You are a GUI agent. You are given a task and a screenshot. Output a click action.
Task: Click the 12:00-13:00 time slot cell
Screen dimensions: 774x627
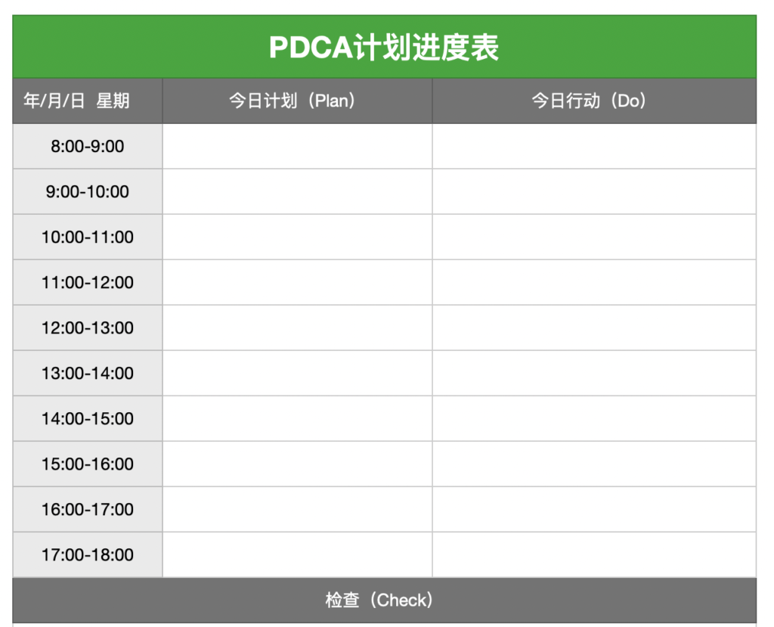[87, 327]
